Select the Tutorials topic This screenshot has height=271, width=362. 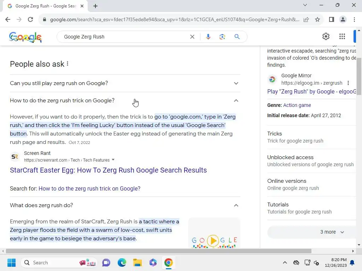pyautogui.click(x=311, y=208)
